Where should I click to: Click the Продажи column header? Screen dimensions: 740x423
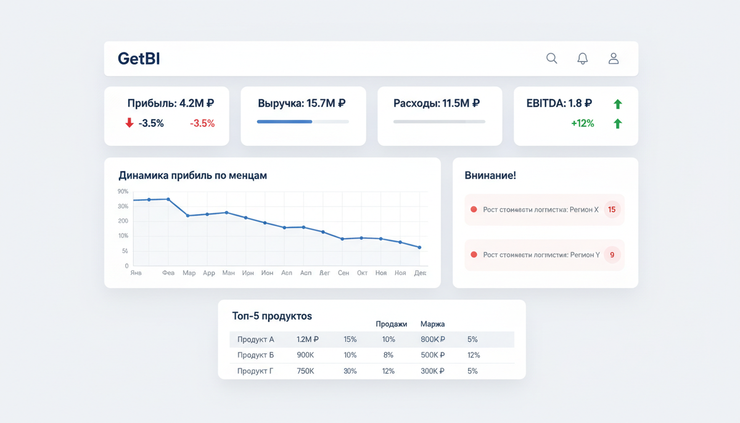[x=392, y=324]
